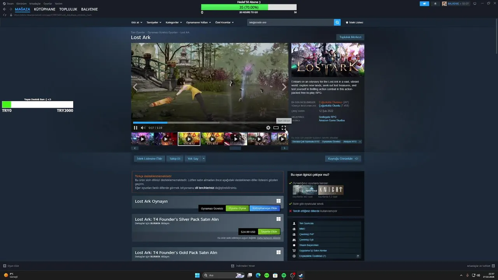Go to next media with right arrow
Image resolution: width=498 pixels, height=280 pixels.
284,87
